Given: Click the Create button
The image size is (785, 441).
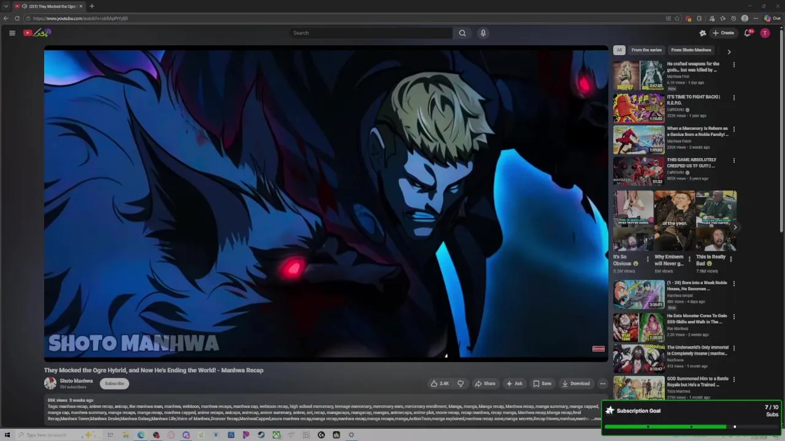Looking at the screenshot, I should click(723, 33).
